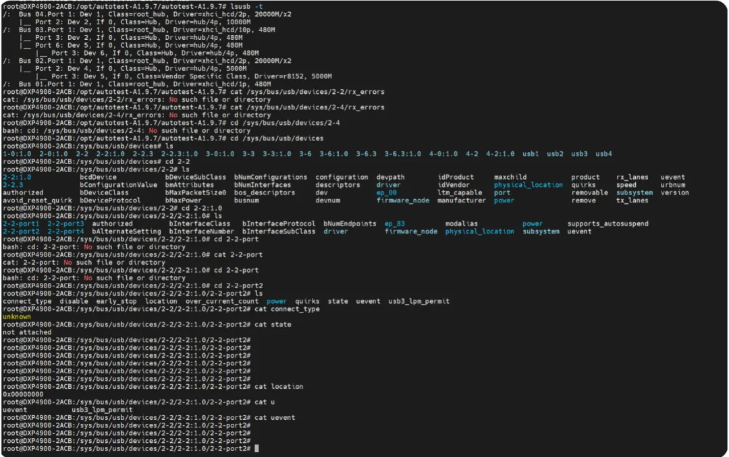Click the 'not attached' output line
The image size is (729, 457).
pos(27,332)
